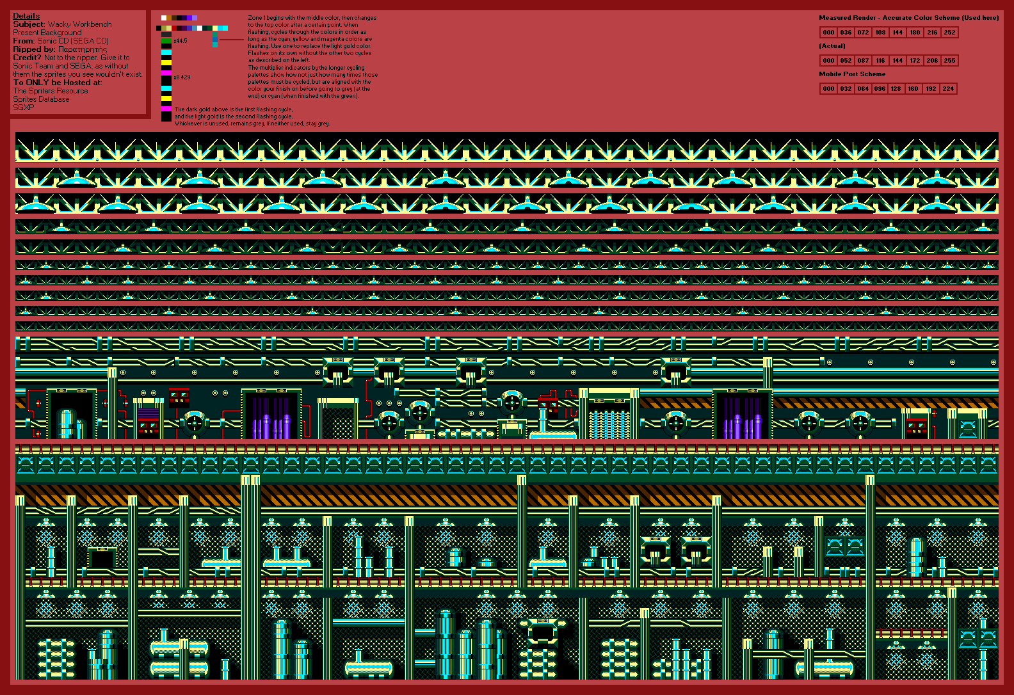Viewport: 1014px width, 695px height.
Task: Click the 'Credit?' label
Action: click(x=27, y=58)
